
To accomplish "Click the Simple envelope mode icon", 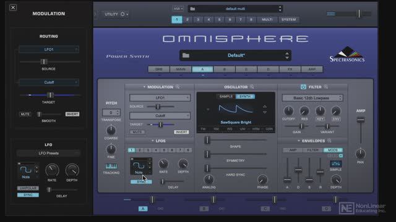I will (x=335, y=164).
